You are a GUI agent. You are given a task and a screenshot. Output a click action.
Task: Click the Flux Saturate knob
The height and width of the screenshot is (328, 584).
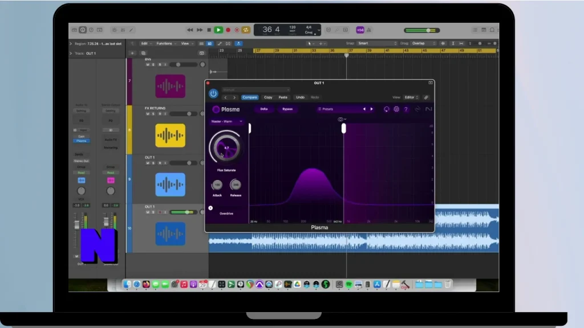pyautogui.click(x=226, y=147)
